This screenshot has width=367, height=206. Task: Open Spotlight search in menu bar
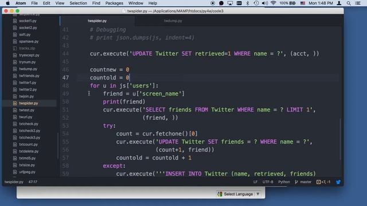click(x=349, y=3)
